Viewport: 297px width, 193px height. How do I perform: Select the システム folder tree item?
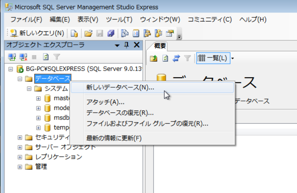coord(56,89)
